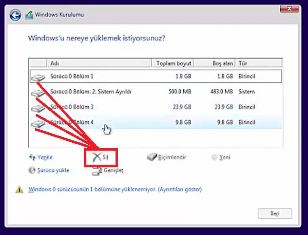Screen dimensions: 308x235
Task: Close the Windows Kurulumu dialog
Action: coord(289,9)
